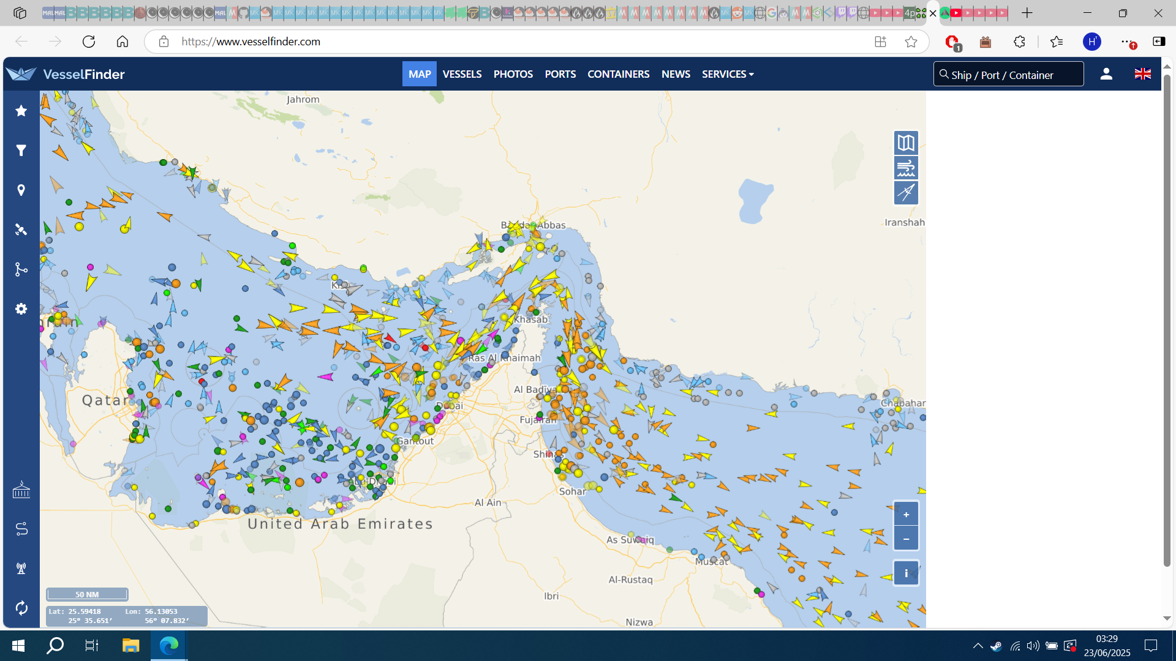This screenshot has height=661, width=1176.
Task: Click the adblocker extension icon
Action: click(952, 42)
